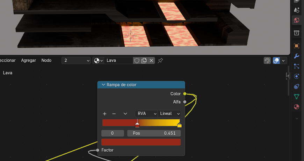Screen dimensions: 304x161
Task: Open the material slot 2 dropdown
Action: (x=76, y=61)
